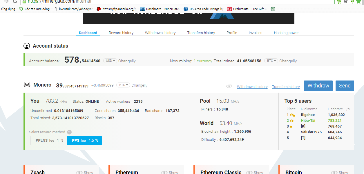Viewport: 364px width, 174px height.
Task: Open the Reward history tab
Action: click(x=121, y=33)
